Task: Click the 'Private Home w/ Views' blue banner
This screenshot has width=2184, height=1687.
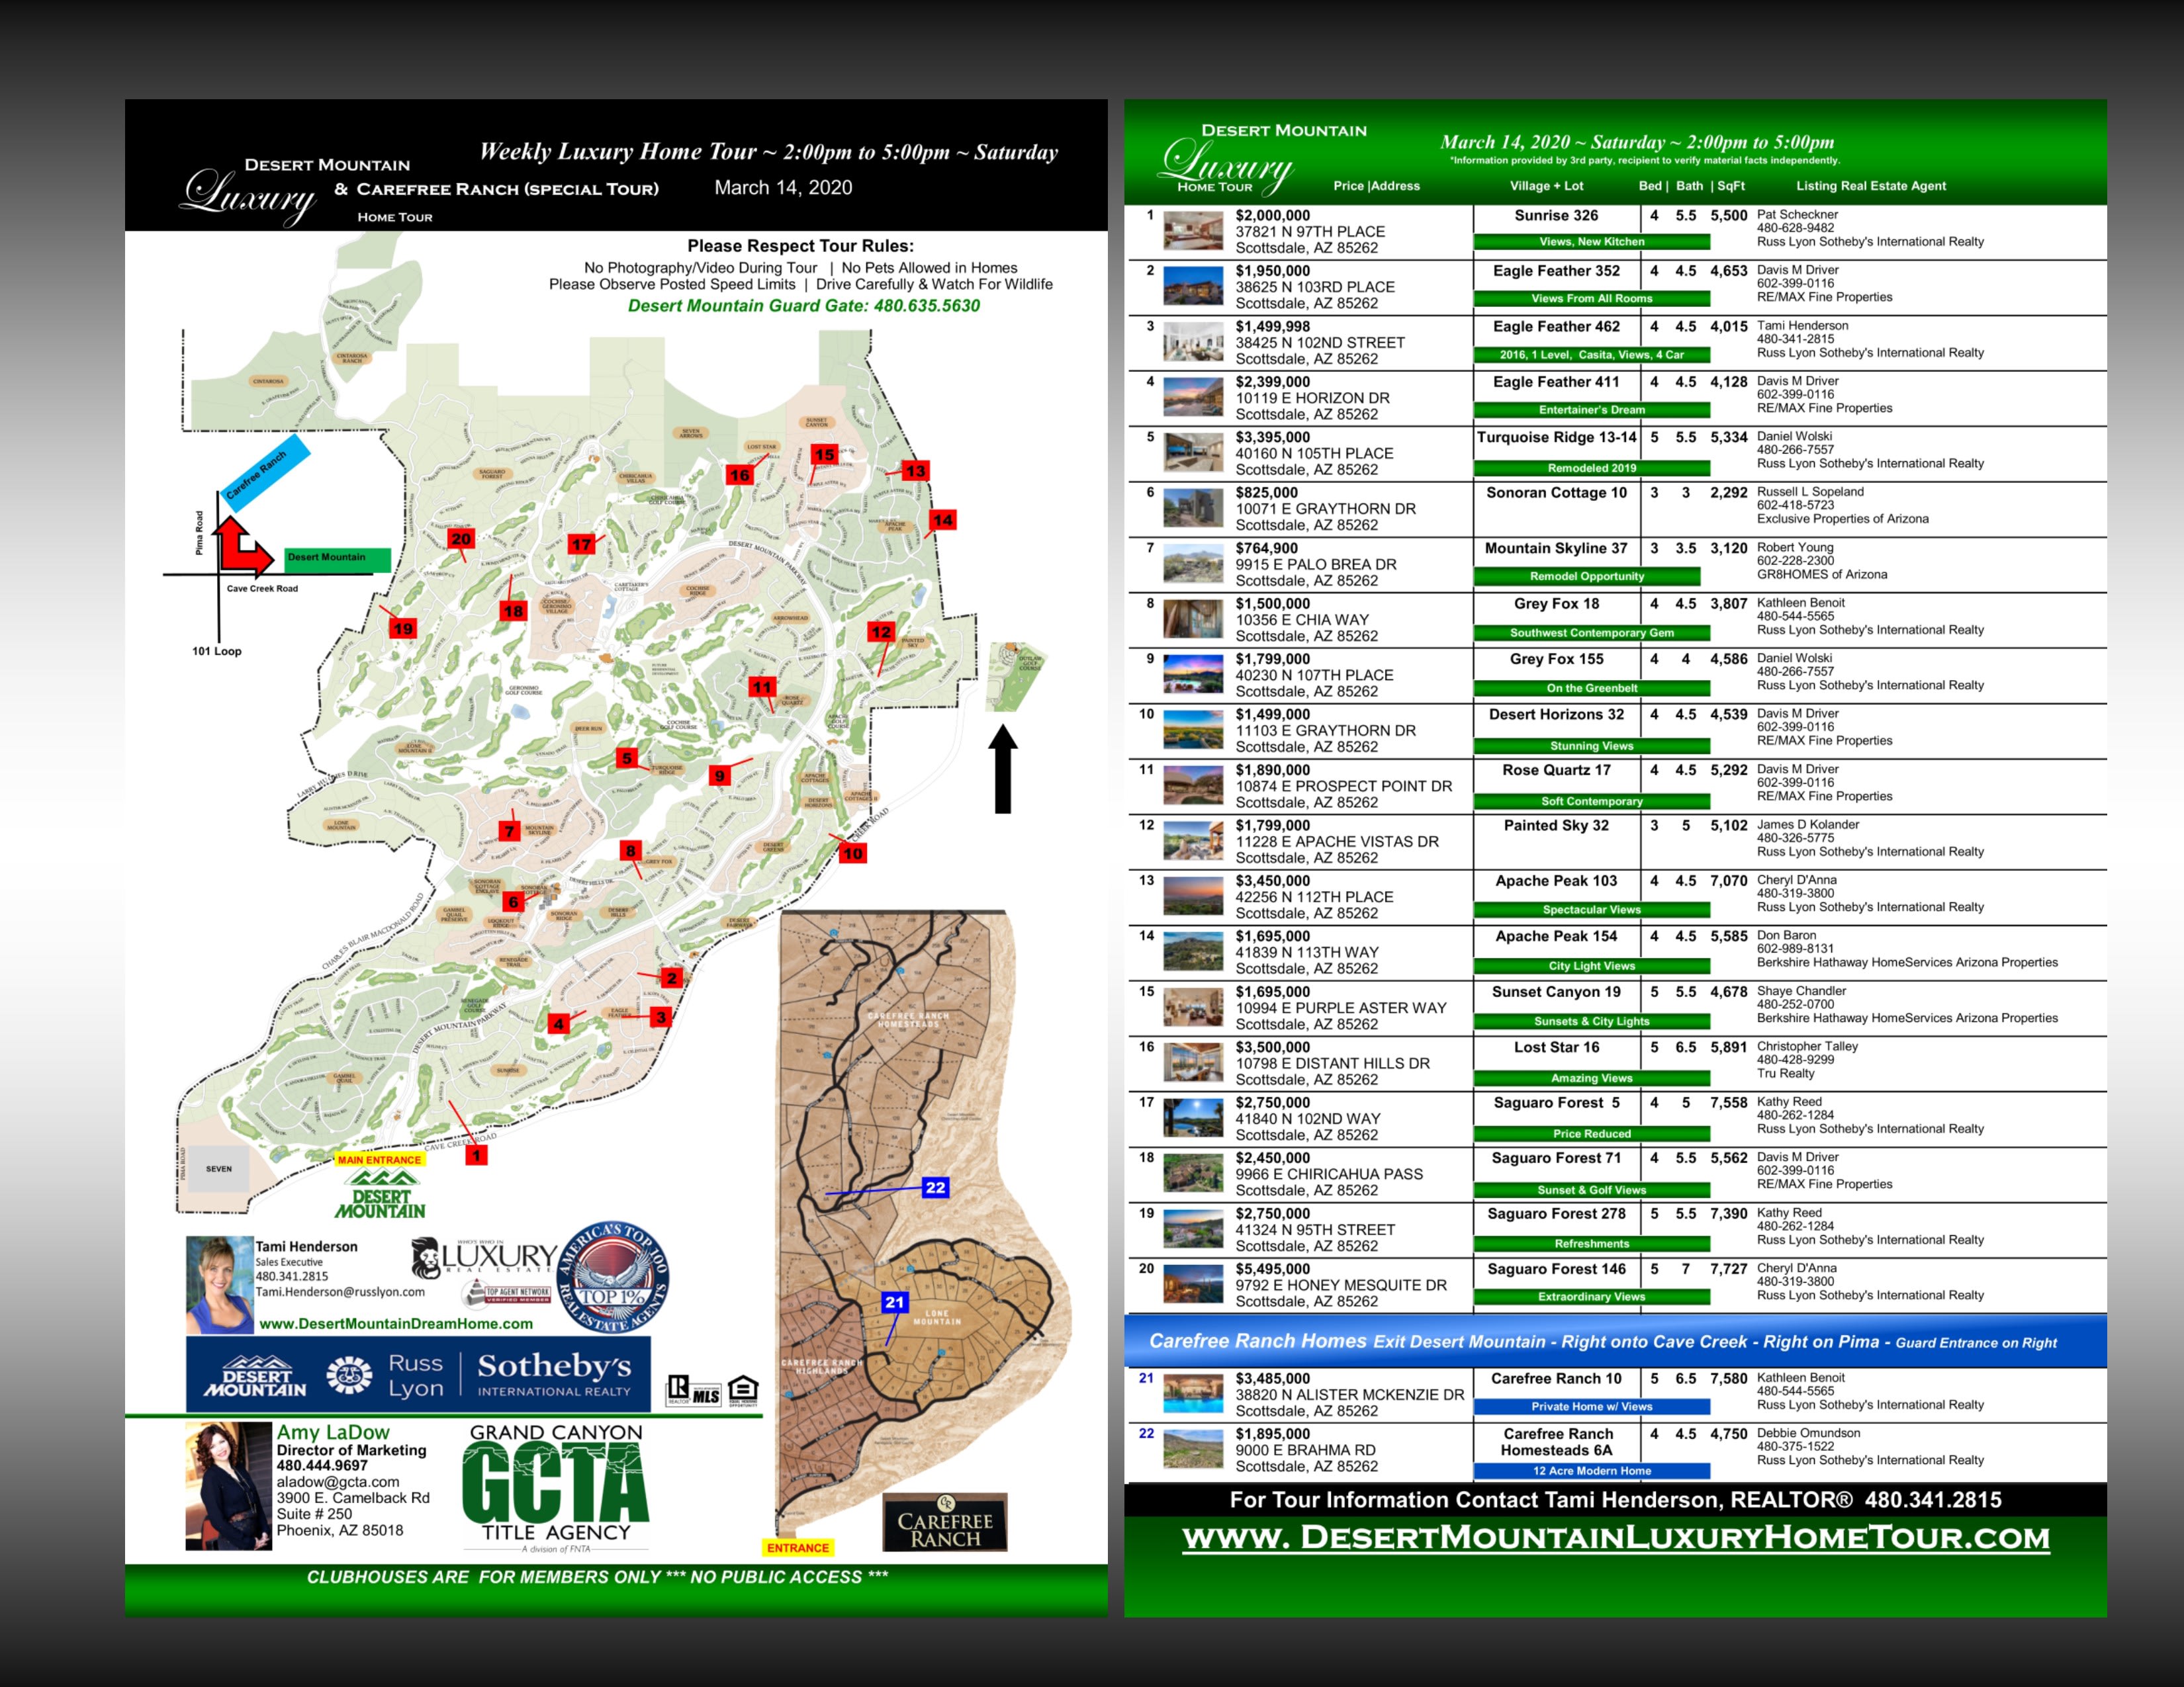Action: pyautogui.click(x=1591, y=1406)
